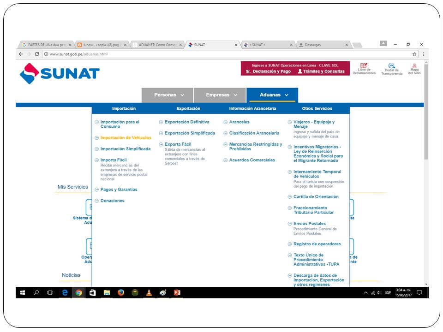Switch to Chrome in the taskbar

tap(79, 293)
